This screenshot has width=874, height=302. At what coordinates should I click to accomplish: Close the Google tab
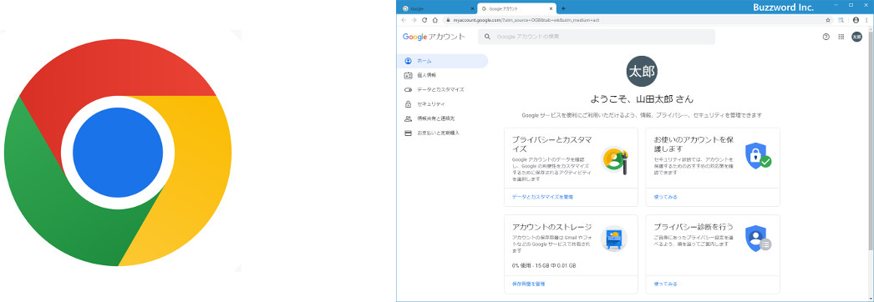click(x=472, y=8)
